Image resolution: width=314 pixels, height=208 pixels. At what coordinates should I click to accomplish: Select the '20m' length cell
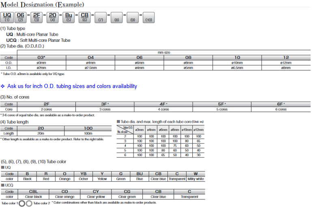[x=41, y=133]
